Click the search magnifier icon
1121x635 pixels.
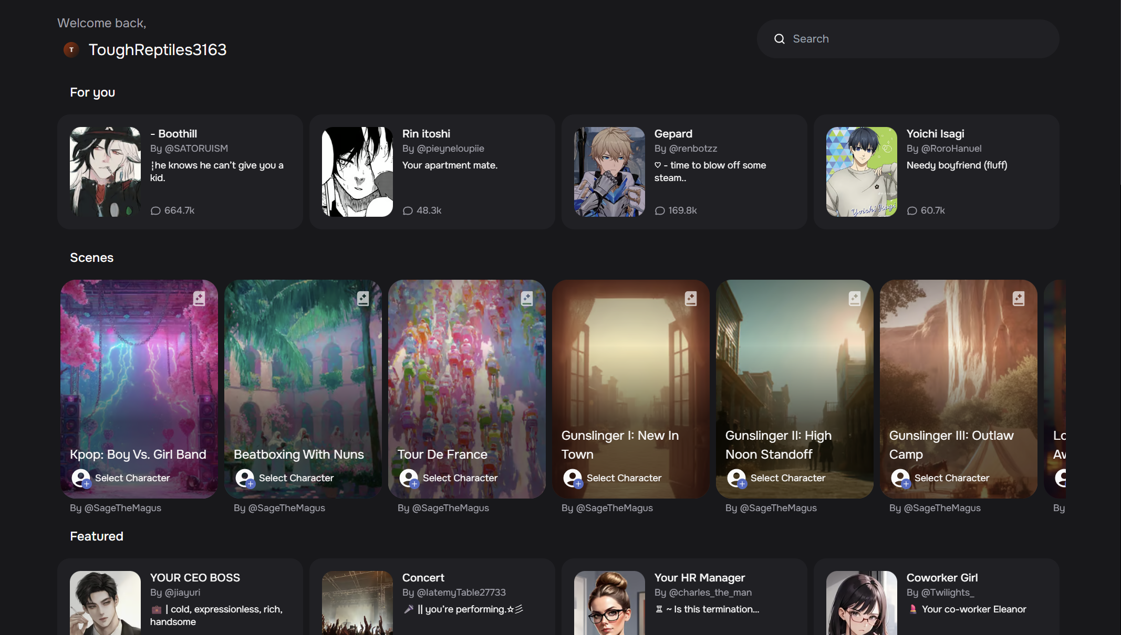[x=780, y=39]
